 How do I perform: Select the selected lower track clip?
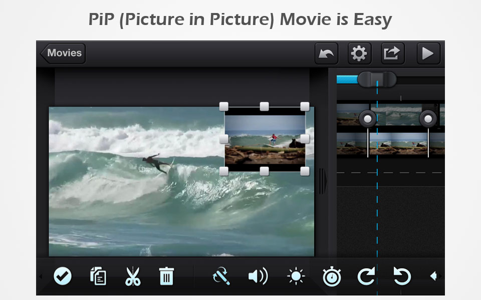tap(398, 143)
